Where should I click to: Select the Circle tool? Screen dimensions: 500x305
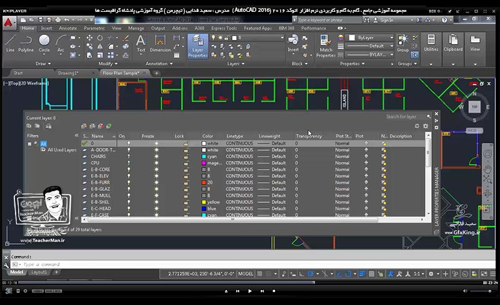click(44, 44)
